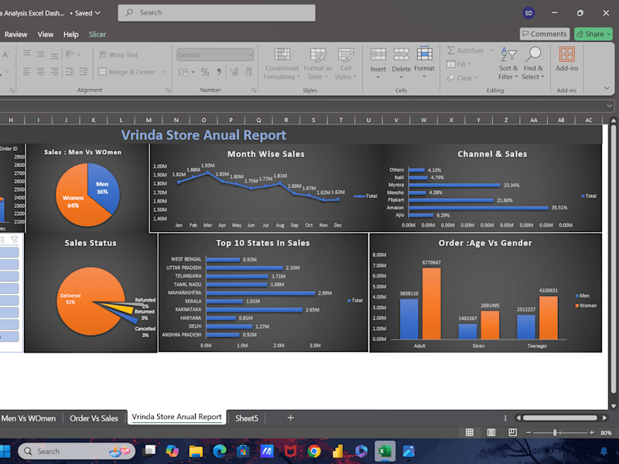Screen dimensions: 619x464
Task: Open the Add-ins pane
Action: [567, 60]
